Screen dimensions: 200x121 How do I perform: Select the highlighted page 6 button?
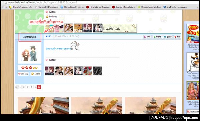pyautogui.click(x=39, y=87)
